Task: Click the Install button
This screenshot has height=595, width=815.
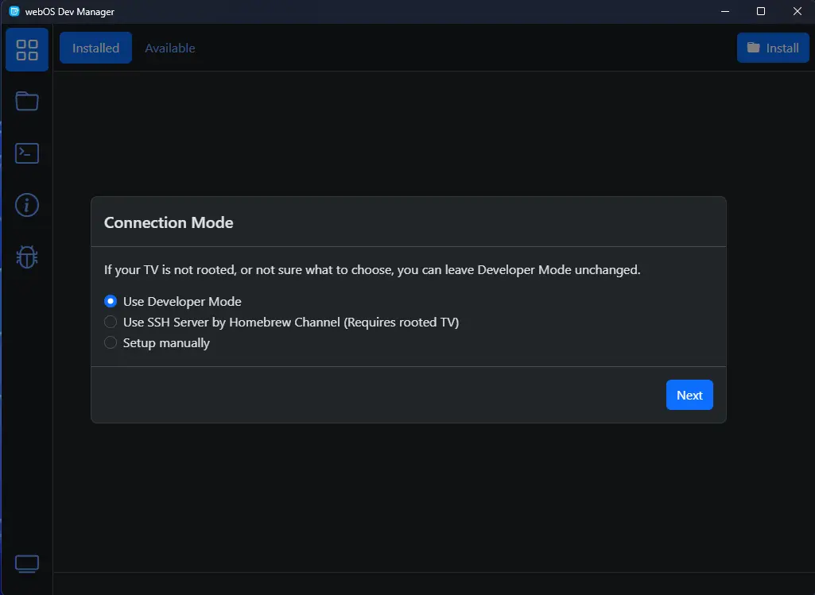Action: 773,48
